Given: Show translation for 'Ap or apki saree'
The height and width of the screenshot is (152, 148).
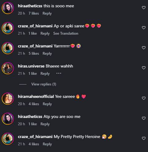Looking at the screenshot, I should pos(66,33).
